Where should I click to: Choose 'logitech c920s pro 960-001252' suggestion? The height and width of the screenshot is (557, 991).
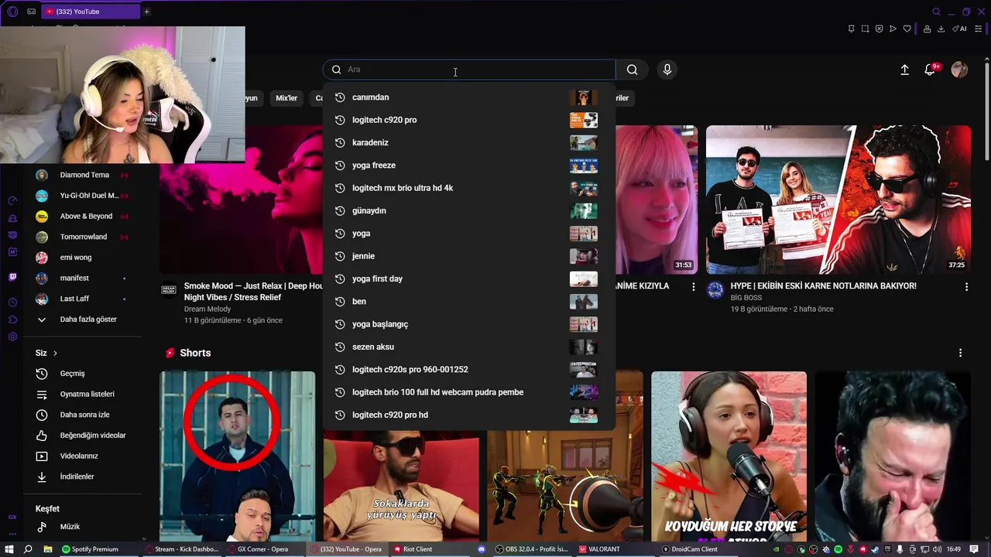pos(468,370)
